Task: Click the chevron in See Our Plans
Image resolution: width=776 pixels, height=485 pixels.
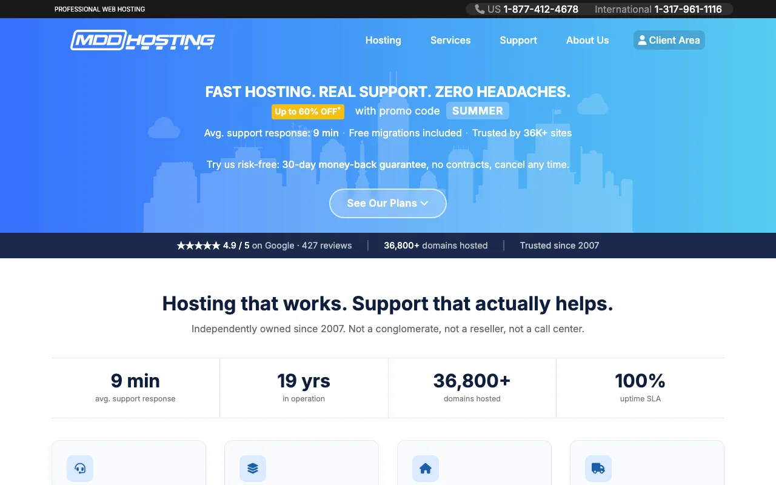Action: (424, 203)
